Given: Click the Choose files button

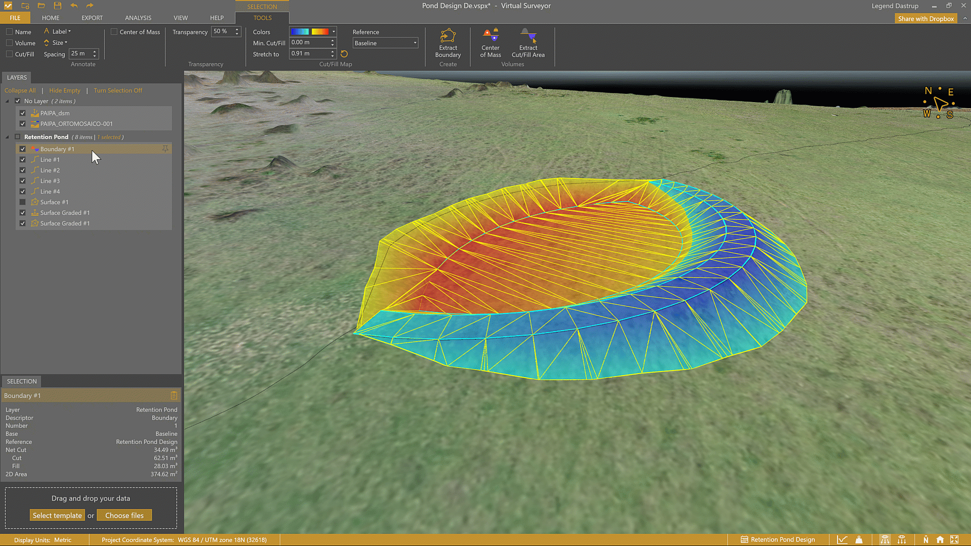Looking at the screenshot, I should [124, 515].
